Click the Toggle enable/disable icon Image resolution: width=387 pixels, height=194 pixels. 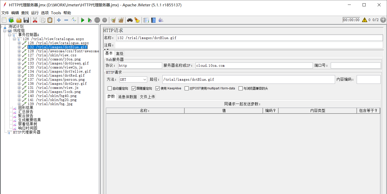[74, 20]
